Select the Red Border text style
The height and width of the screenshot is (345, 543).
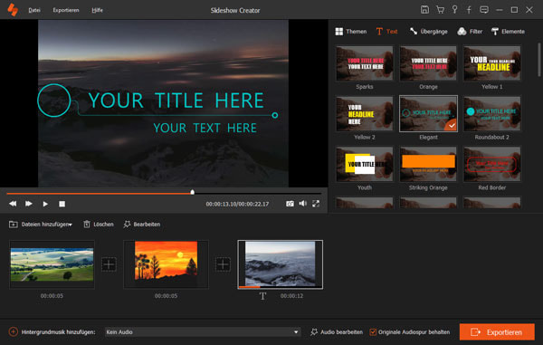[492, 164]
